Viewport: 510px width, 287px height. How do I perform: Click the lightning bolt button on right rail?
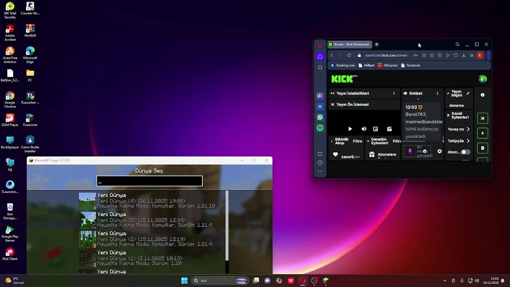[x=483, y=133]
